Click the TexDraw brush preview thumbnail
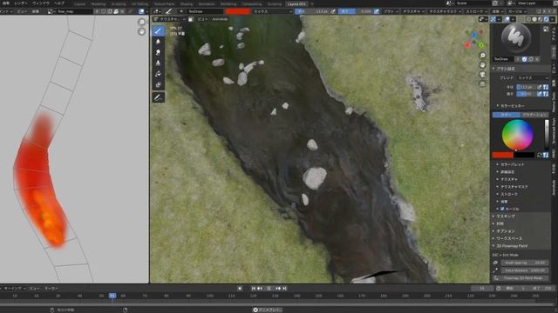The height and width of the screenshot is (313, 558). (516, 37)
